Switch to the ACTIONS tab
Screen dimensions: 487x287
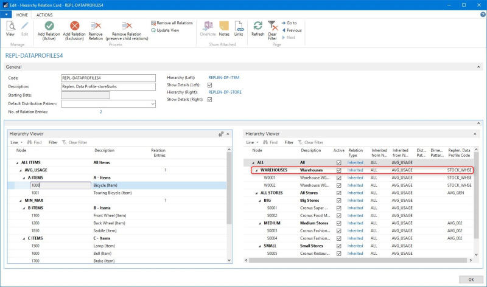pos(44,15)
